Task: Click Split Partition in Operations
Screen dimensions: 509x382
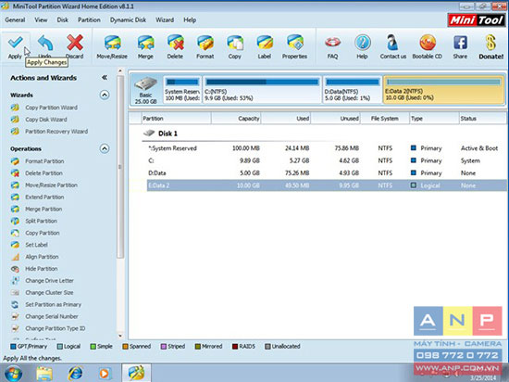Action: click(x=42, y=221)
